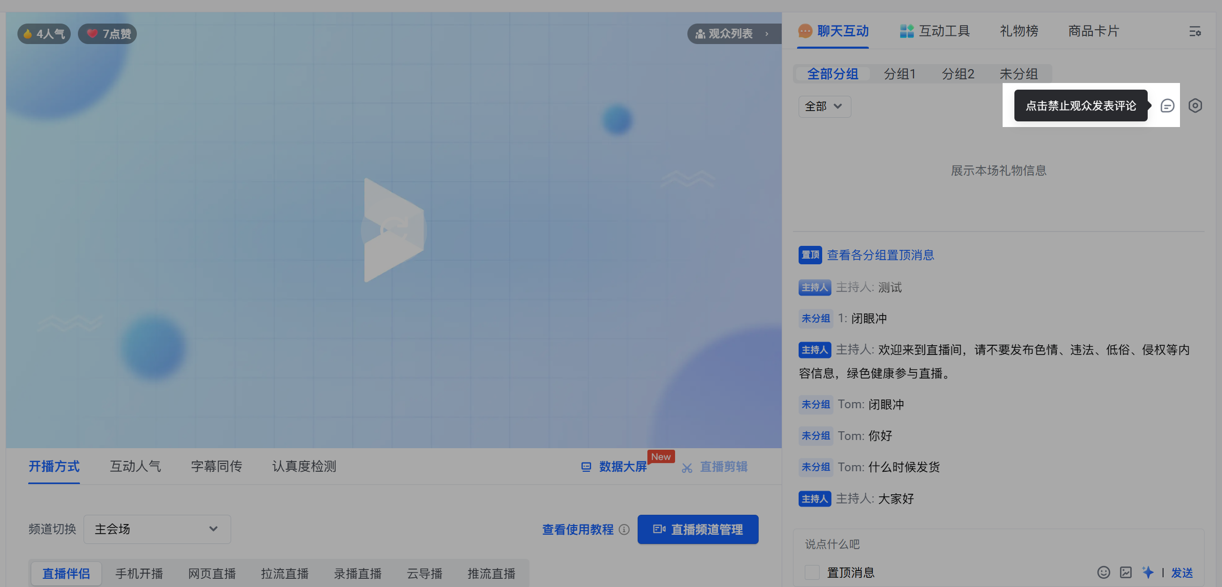Click the 7点赞 likes badge

pyautogui.click(x=108, y=34)
